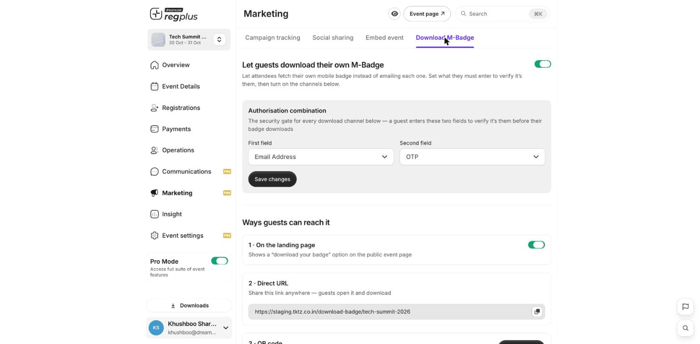Screen dimensions: 700x344
Task: Click the flag icon at right edge
Action: coord(685,307)
